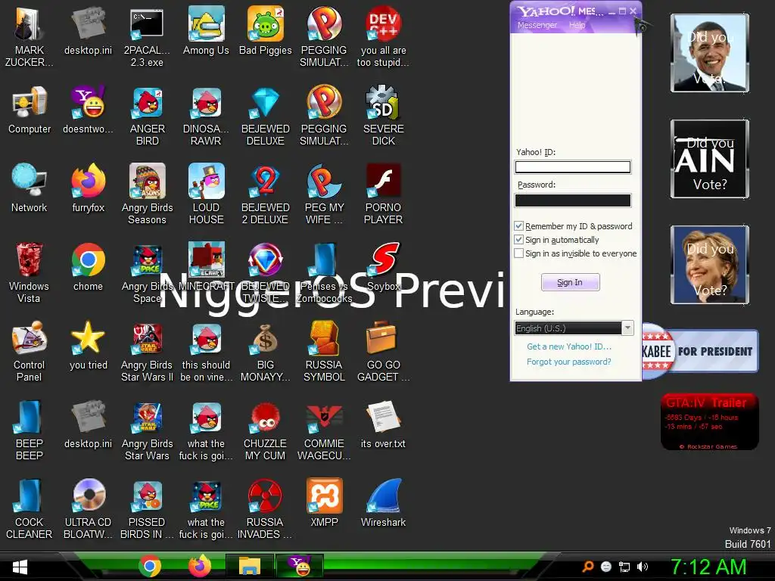Open the chome desktop shortcut

click(89, 267)
